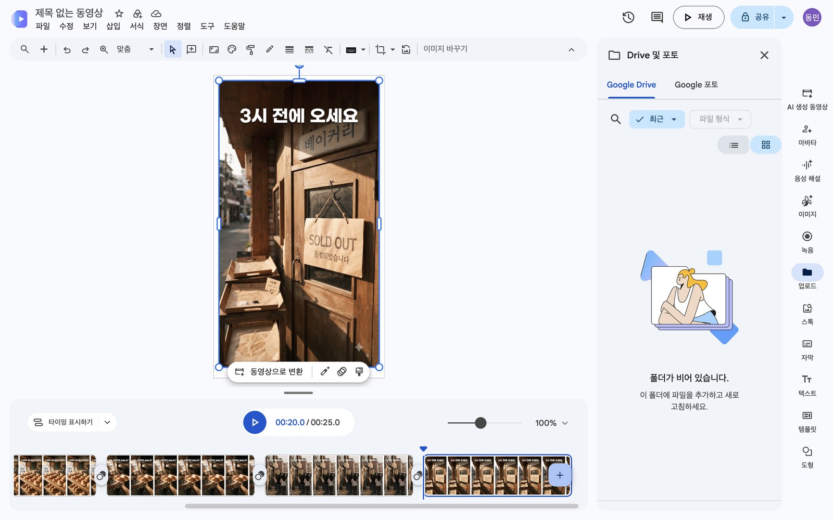Open the 최근 filter dropdown

pos(657,119)
